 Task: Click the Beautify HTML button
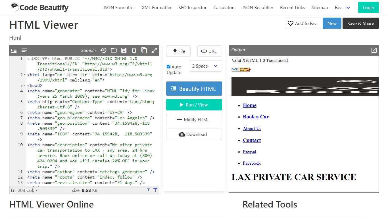coord(194,89)
